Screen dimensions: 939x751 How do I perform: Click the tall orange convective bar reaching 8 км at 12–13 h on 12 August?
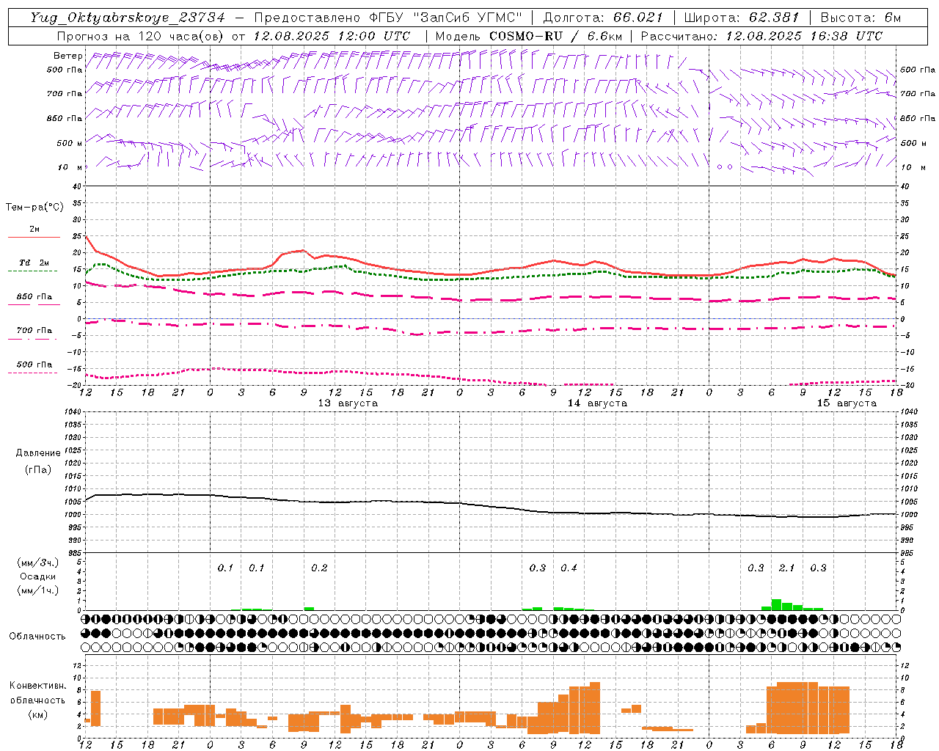95,708
